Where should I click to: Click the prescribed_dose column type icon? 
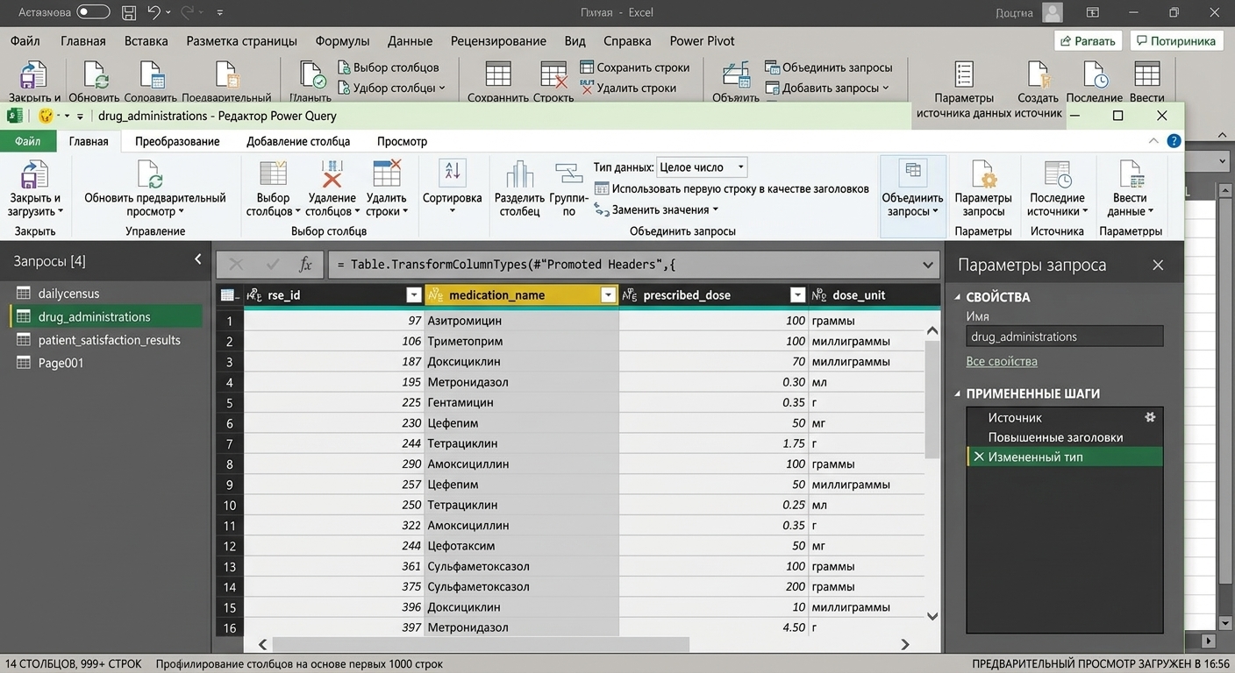point(629,295)
